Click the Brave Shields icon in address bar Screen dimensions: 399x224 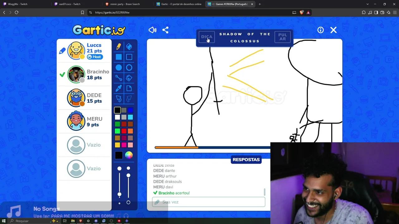click(301, 12)
